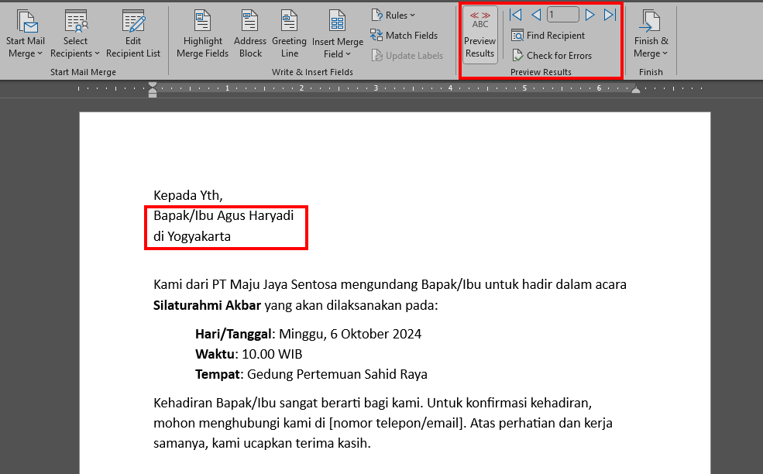Advance to the next record
763x474 pixels.
pos(590,14)
